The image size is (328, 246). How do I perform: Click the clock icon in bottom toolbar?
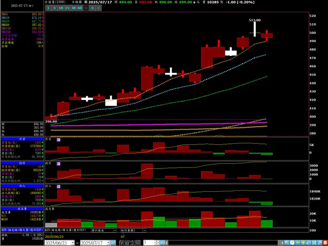pyautogui.click(x=292, y=242)
